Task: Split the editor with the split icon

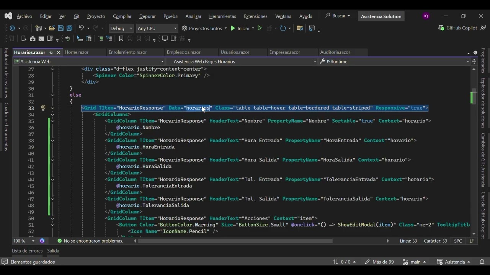Action: [474, 61]
